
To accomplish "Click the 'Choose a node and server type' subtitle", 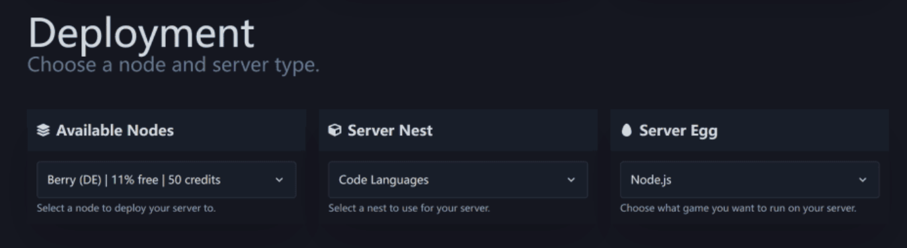I will click(173, 66).
